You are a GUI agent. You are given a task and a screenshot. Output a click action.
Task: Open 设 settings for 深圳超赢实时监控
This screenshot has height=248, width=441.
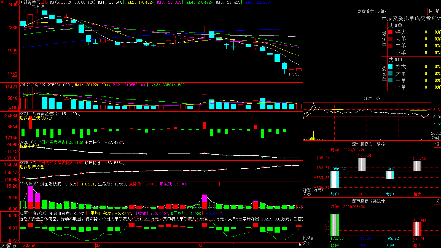point(437,144)
